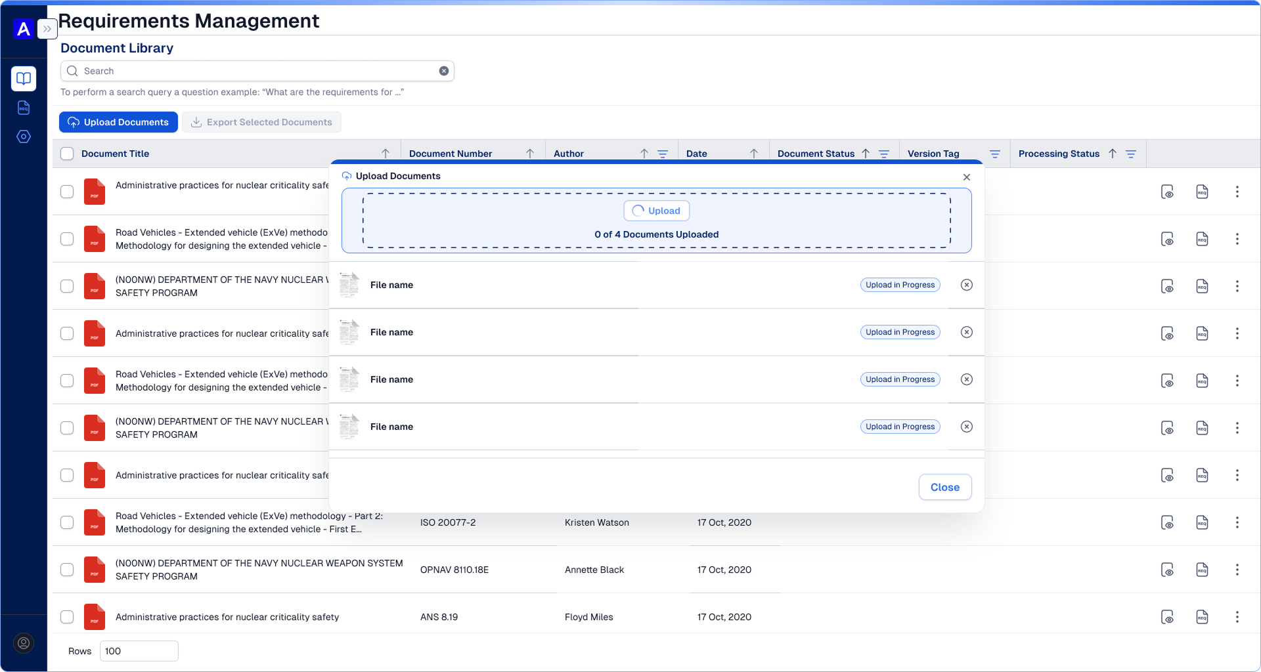
Task: Check the OPNAV 8110.18E row checkbox
Action: tap(67, 570)
